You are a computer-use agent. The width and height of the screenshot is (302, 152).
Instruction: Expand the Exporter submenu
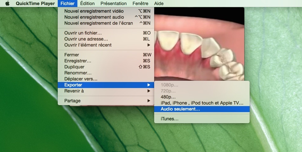106,85
